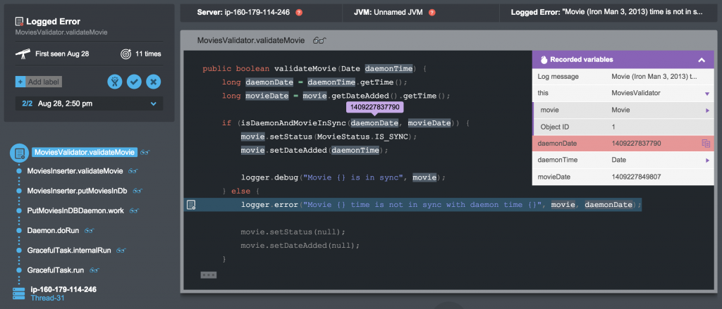The image size is (722, 309).
Task: Click glasses icon beside MoviesInserter.validateMovie
Action: (x=133, y=171)
